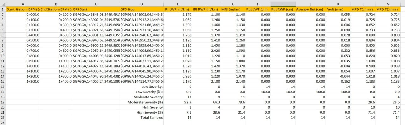Select row 1 header number
Screen dimensions: 405x125
(3, 9)
